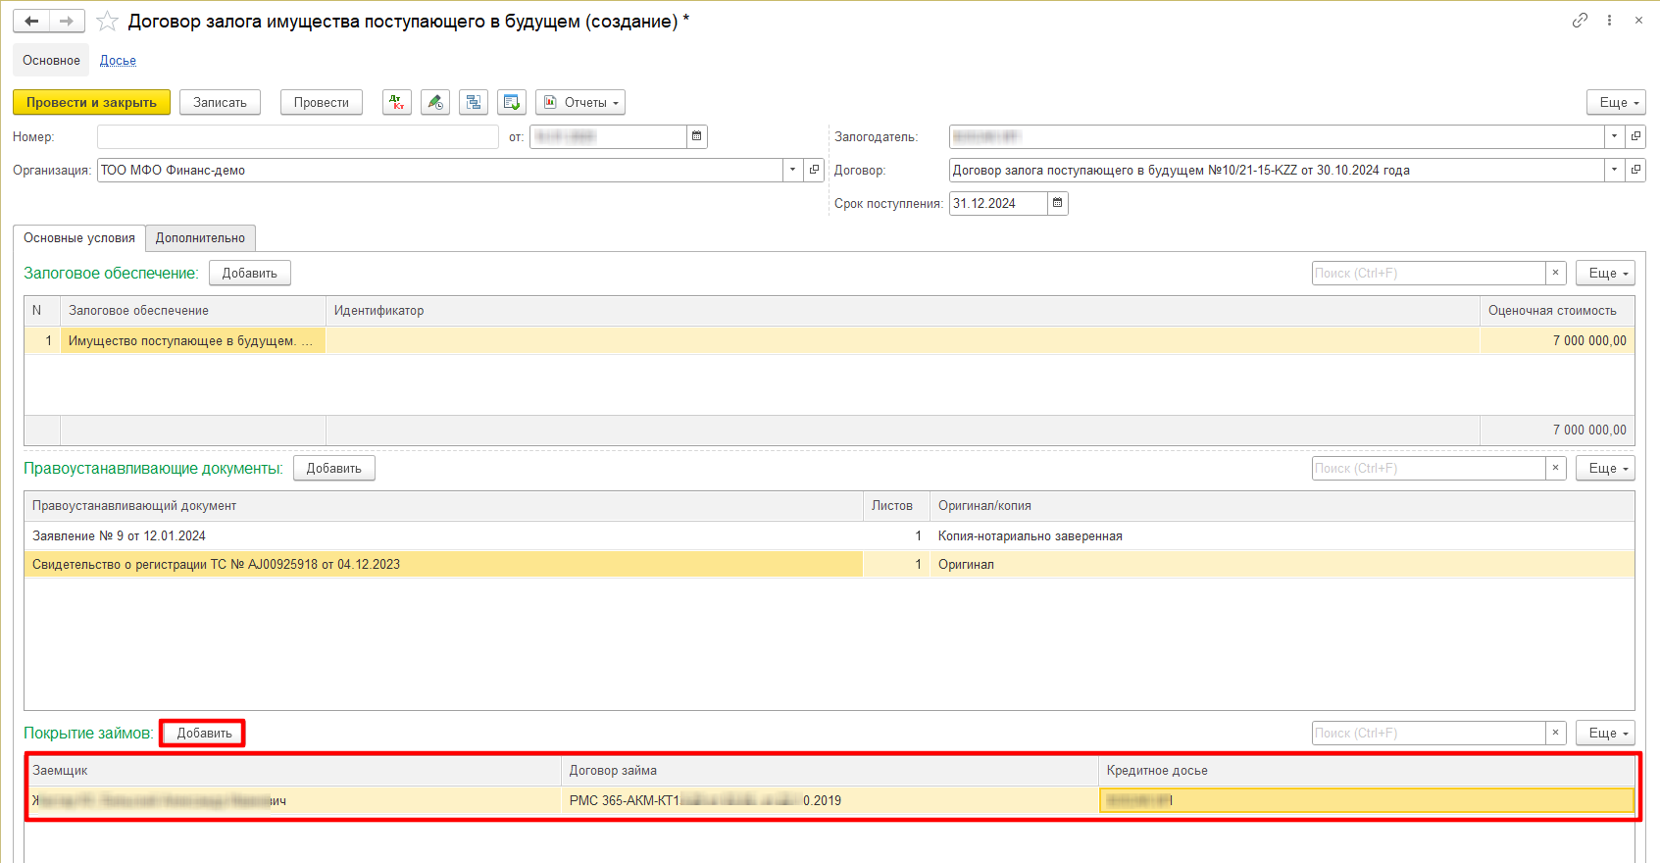Select the Имущество поступающее в будущем row
Image resolution: width=1660 pixels, height=863 pixels.
pos(830,340)
